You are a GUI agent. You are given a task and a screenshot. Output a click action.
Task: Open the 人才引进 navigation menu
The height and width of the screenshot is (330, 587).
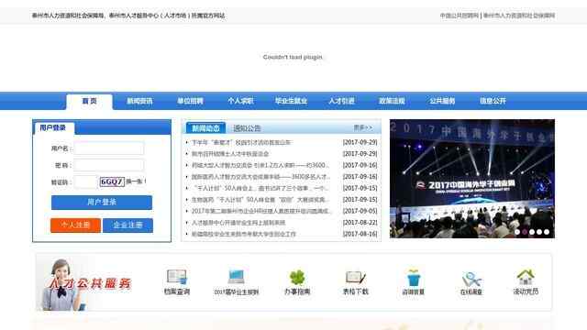(x=341, y=101)
